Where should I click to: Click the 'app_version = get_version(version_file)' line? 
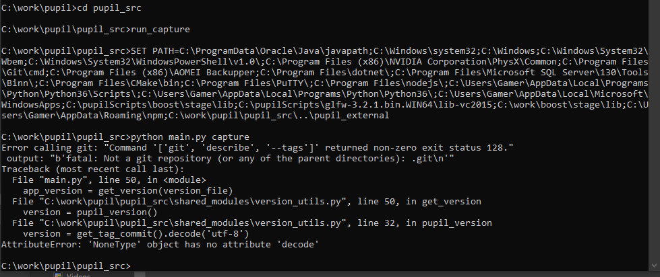click(x=128, y=191)
